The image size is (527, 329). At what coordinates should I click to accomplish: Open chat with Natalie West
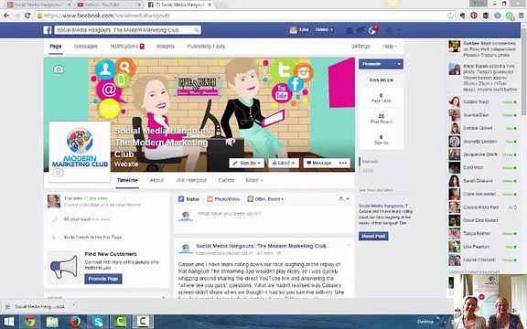coord(483,101)
